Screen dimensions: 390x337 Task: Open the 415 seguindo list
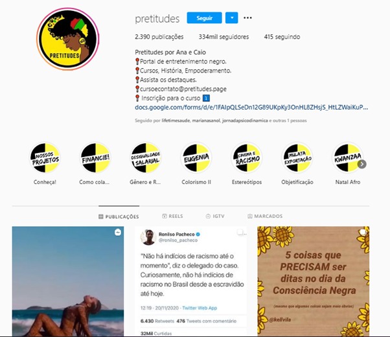(x=282, y=37)
